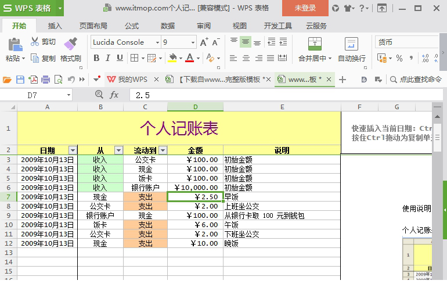Click the print icon
This screenshot has width=447, height=291.
(46, 80)
